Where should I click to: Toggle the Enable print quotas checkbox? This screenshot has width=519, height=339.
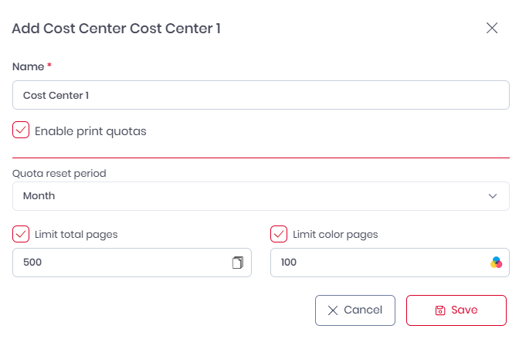(21, 130)
